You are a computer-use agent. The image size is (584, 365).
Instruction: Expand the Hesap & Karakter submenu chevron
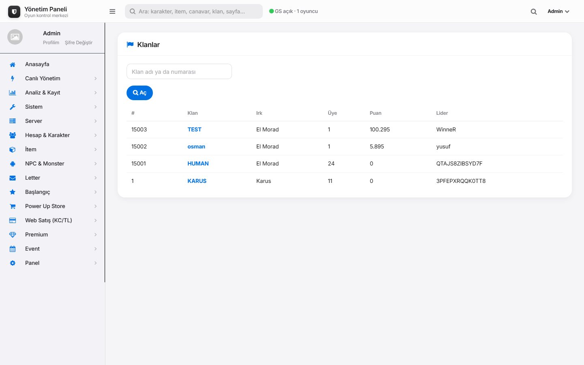point(96,135)
